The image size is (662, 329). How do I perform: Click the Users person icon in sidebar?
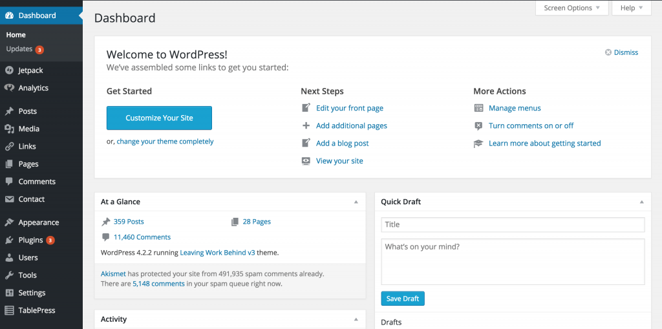[9, 258]
